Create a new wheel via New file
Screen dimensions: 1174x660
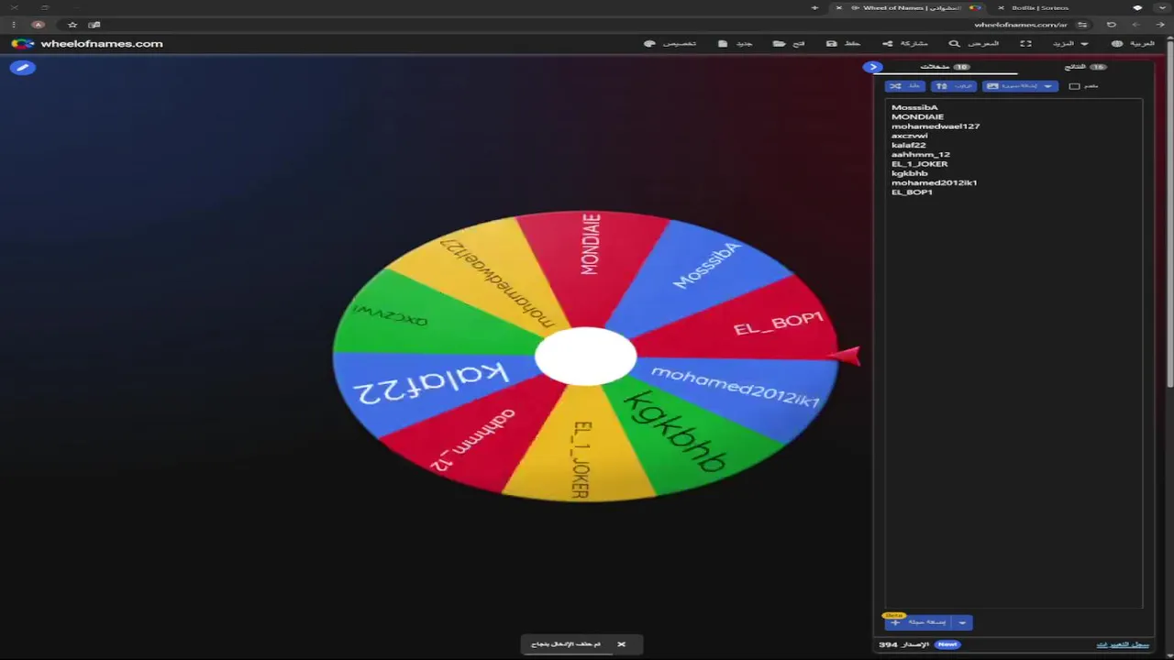(x=736, y=43)
